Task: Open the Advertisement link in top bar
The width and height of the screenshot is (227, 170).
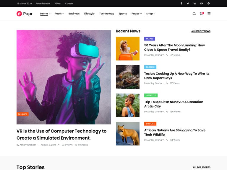Action: point(43,4)
